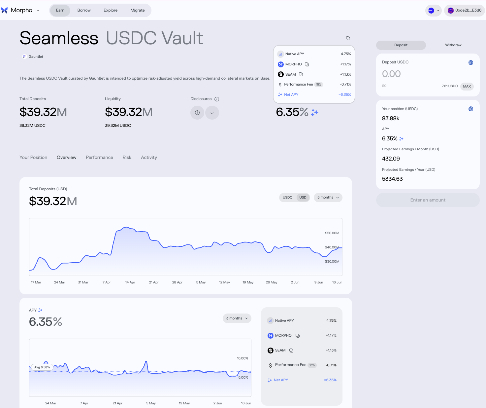
Task: Click the Disclosures label
Action: pyautogui.click(x=201, y=99)
